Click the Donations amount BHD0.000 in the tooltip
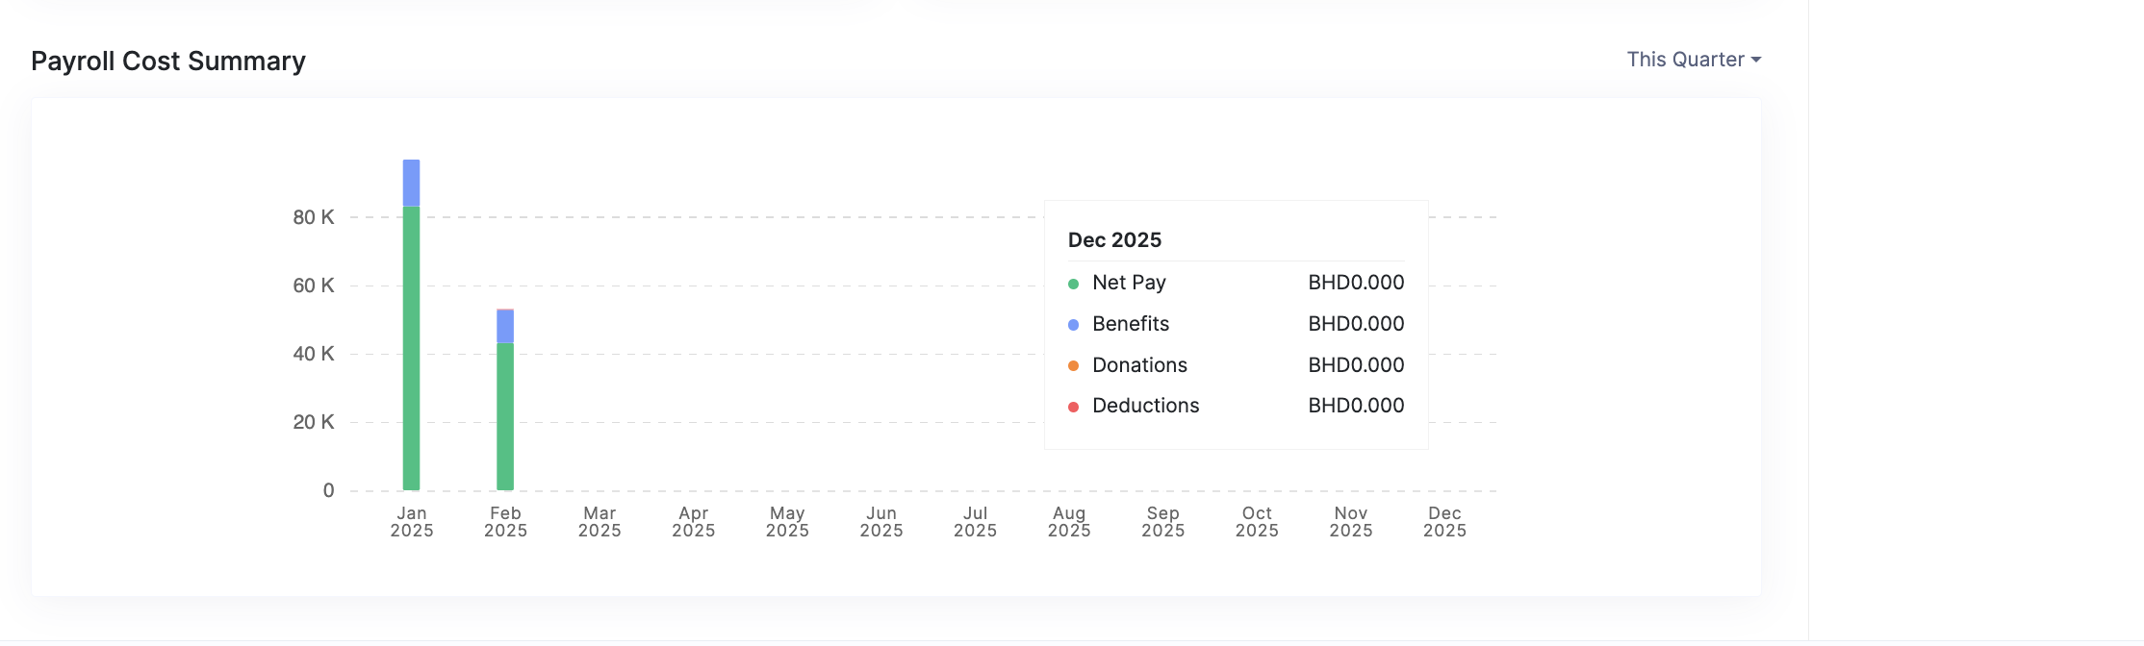The width and height of the screenshot is (2144, 646). 1356,365
